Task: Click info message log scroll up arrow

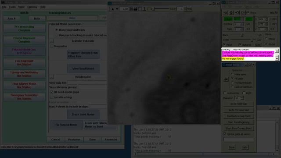Action: click(x=277, y=51)
